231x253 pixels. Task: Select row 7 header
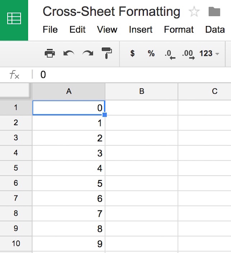(x=16, y=198)
